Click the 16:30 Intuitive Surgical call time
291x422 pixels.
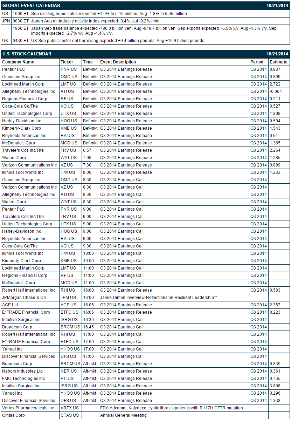(88, 320)
